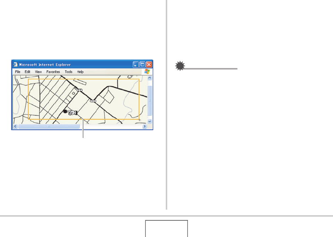Screen dimensions: 333x237
Task: Click the Windows flag logo in menu bar
Action: click(x=147, y=71)
